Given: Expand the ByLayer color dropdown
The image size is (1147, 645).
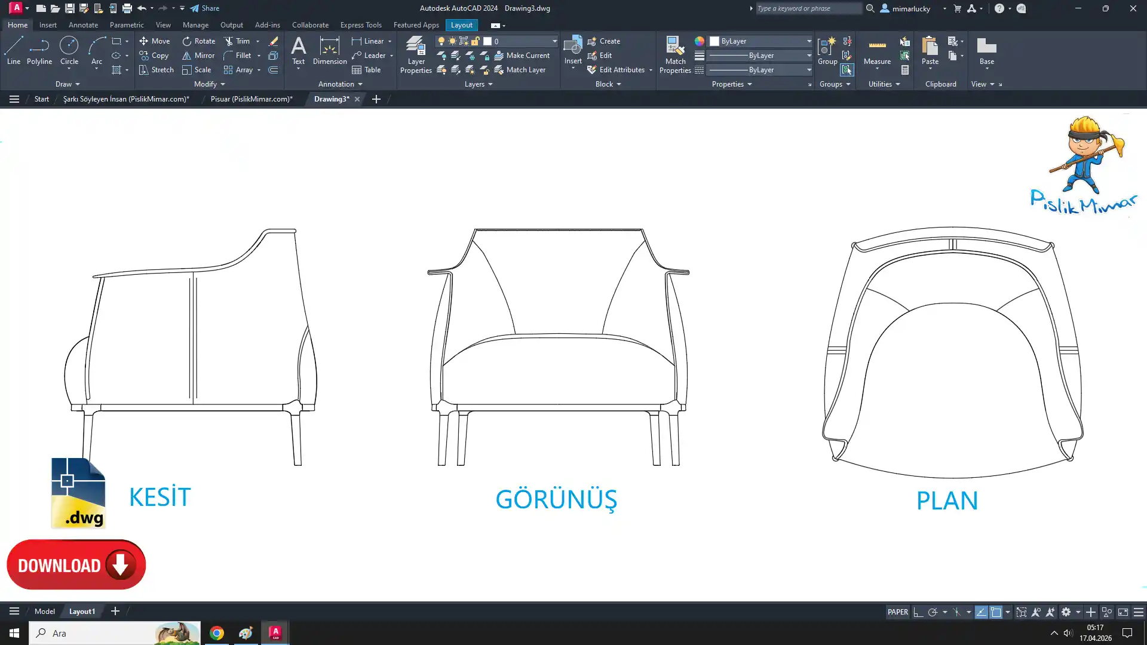Looking at the screenshot, I should click(809, 41).
